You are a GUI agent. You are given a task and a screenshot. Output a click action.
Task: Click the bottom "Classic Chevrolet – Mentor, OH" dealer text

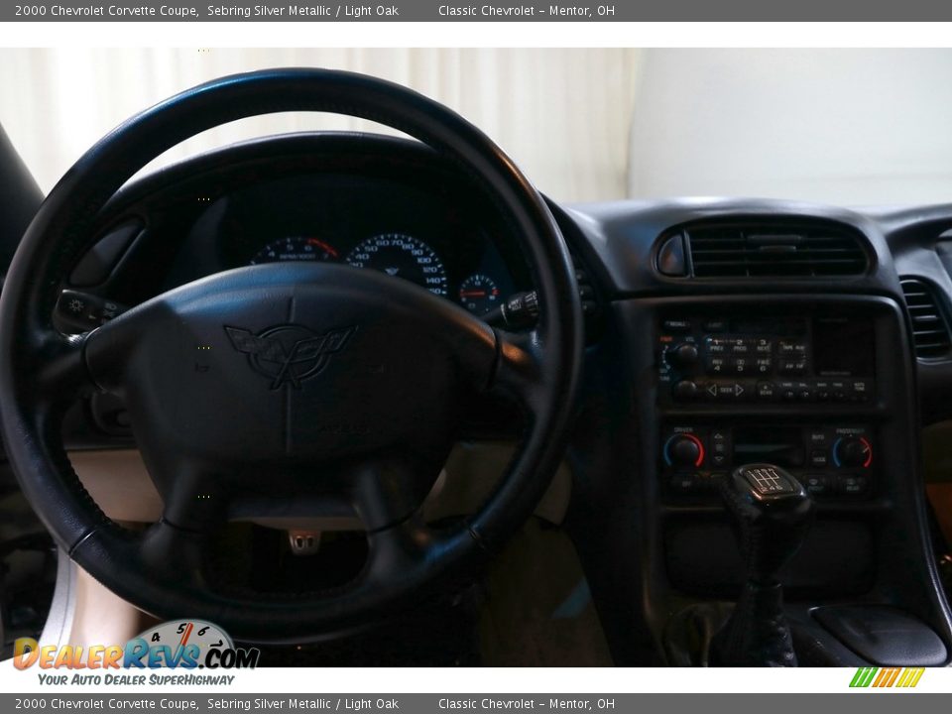tap(527, 704)
